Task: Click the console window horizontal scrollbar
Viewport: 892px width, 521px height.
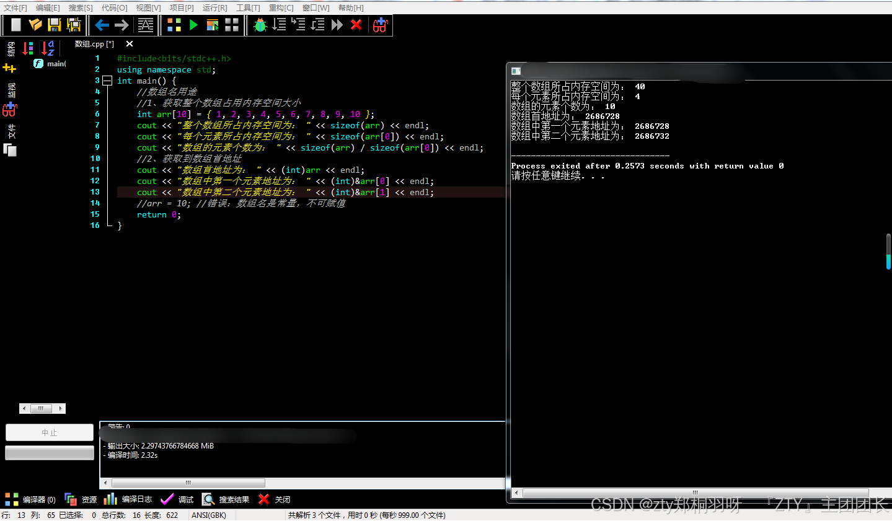Action: pyautogui.click(x=695, y=493)
